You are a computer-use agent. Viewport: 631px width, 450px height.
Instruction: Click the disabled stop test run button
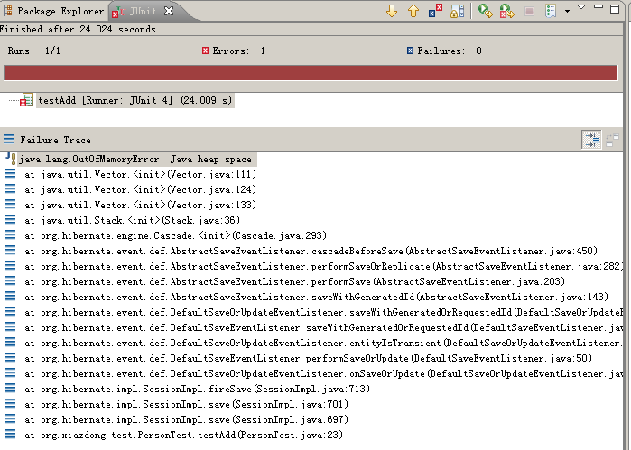pos(529,11)
